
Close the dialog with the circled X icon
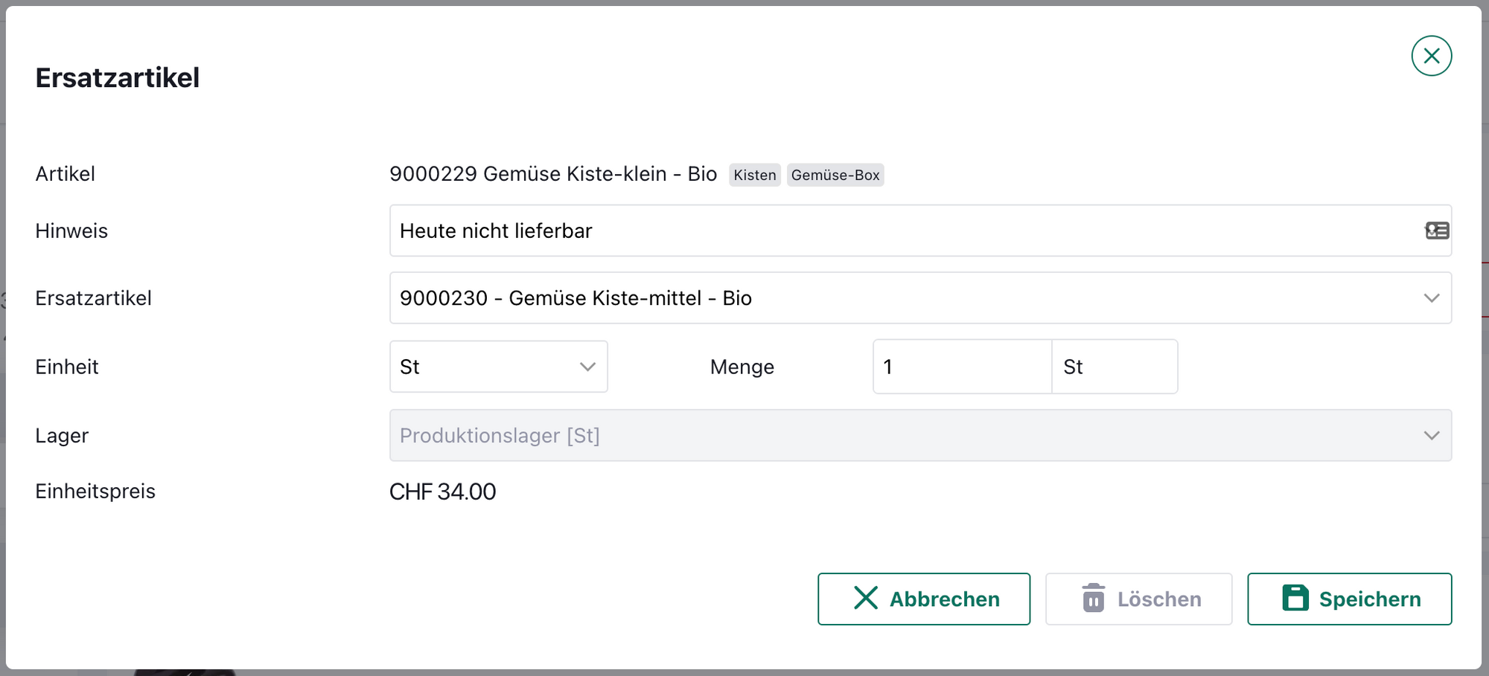point(1431,56)
